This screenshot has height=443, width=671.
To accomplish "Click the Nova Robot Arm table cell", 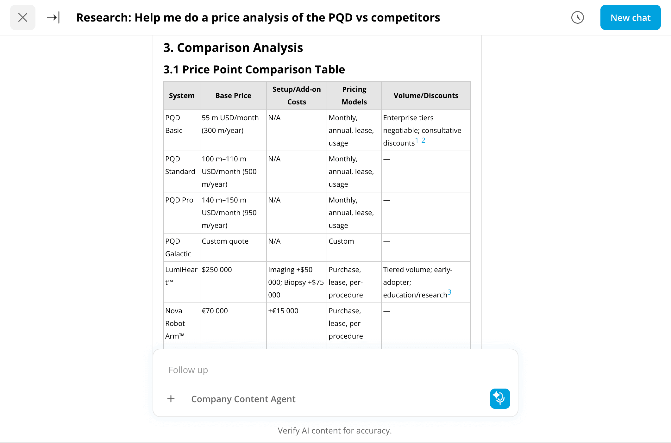I will point(175,323).
